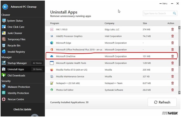Viewport: 181px width, 117px height.
Task: Click the Rescue Centre lifebuoy icon
Action: coord(4,99)
